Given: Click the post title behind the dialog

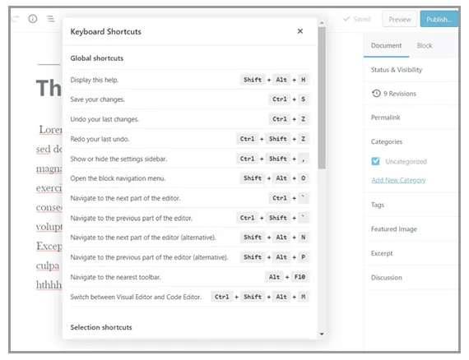Looking at the screenshot, I should [49, 88].
